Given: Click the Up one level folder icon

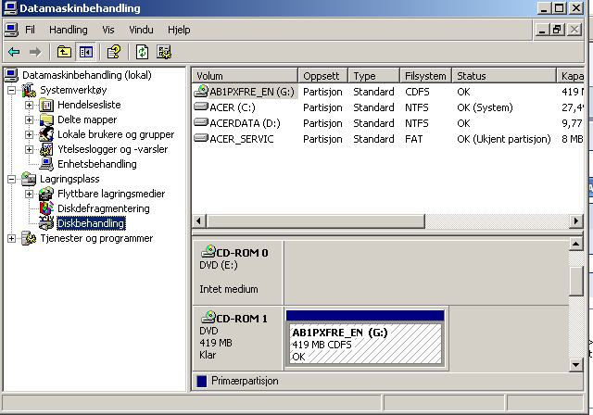Looking at the screenshot, I should 64,52.
